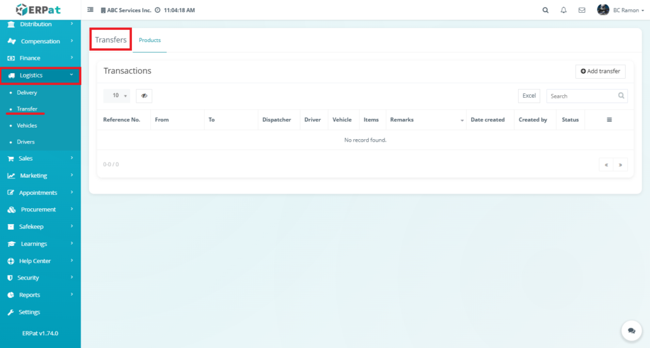Click the ERPat logo
The height and width of the screenshot is (348, 650).
(40, 10)
